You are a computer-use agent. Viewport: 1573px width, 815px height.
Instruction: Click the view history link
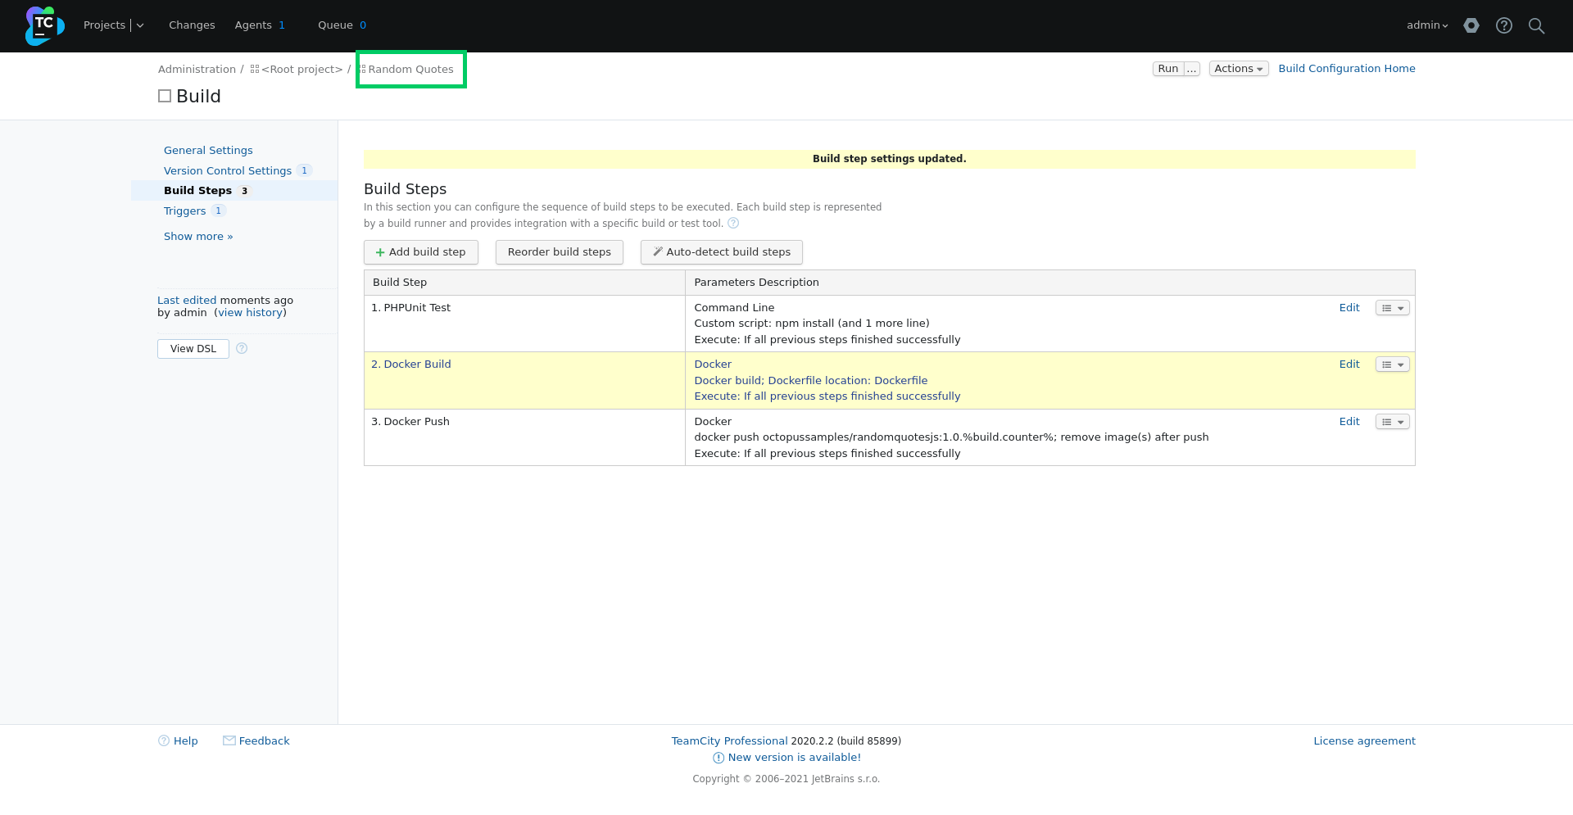coord(251,313)
